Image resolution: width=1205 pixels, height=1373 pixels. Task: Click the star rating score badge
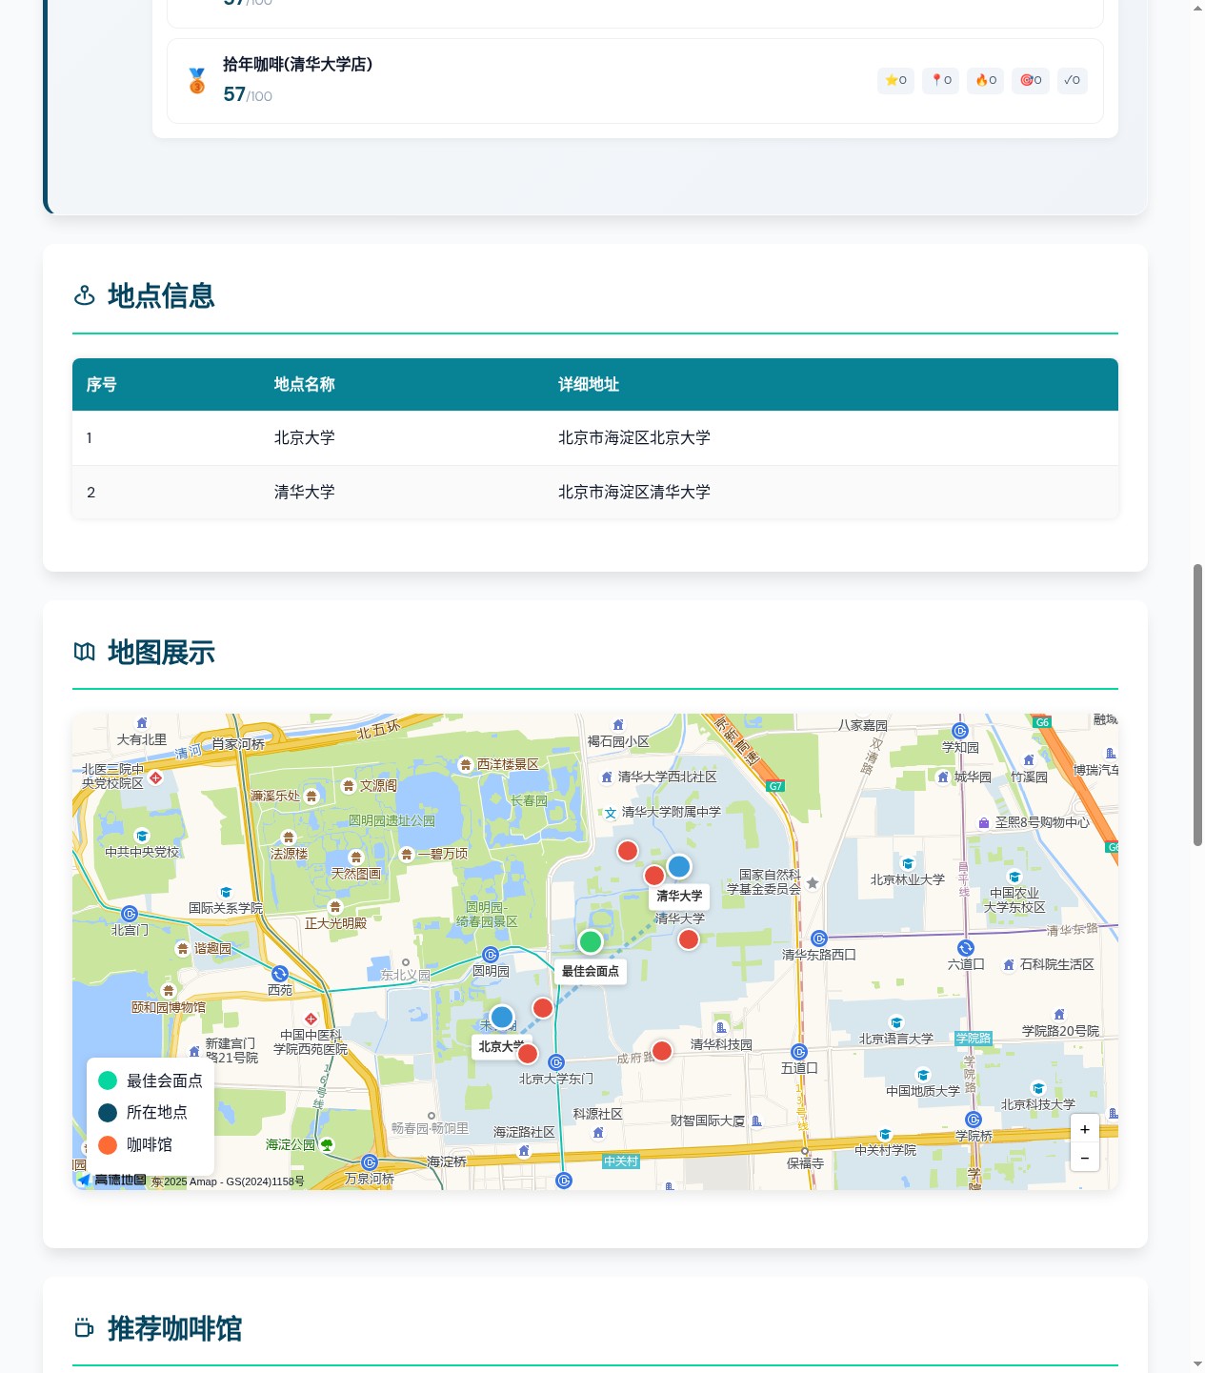[x=895, y=81]
